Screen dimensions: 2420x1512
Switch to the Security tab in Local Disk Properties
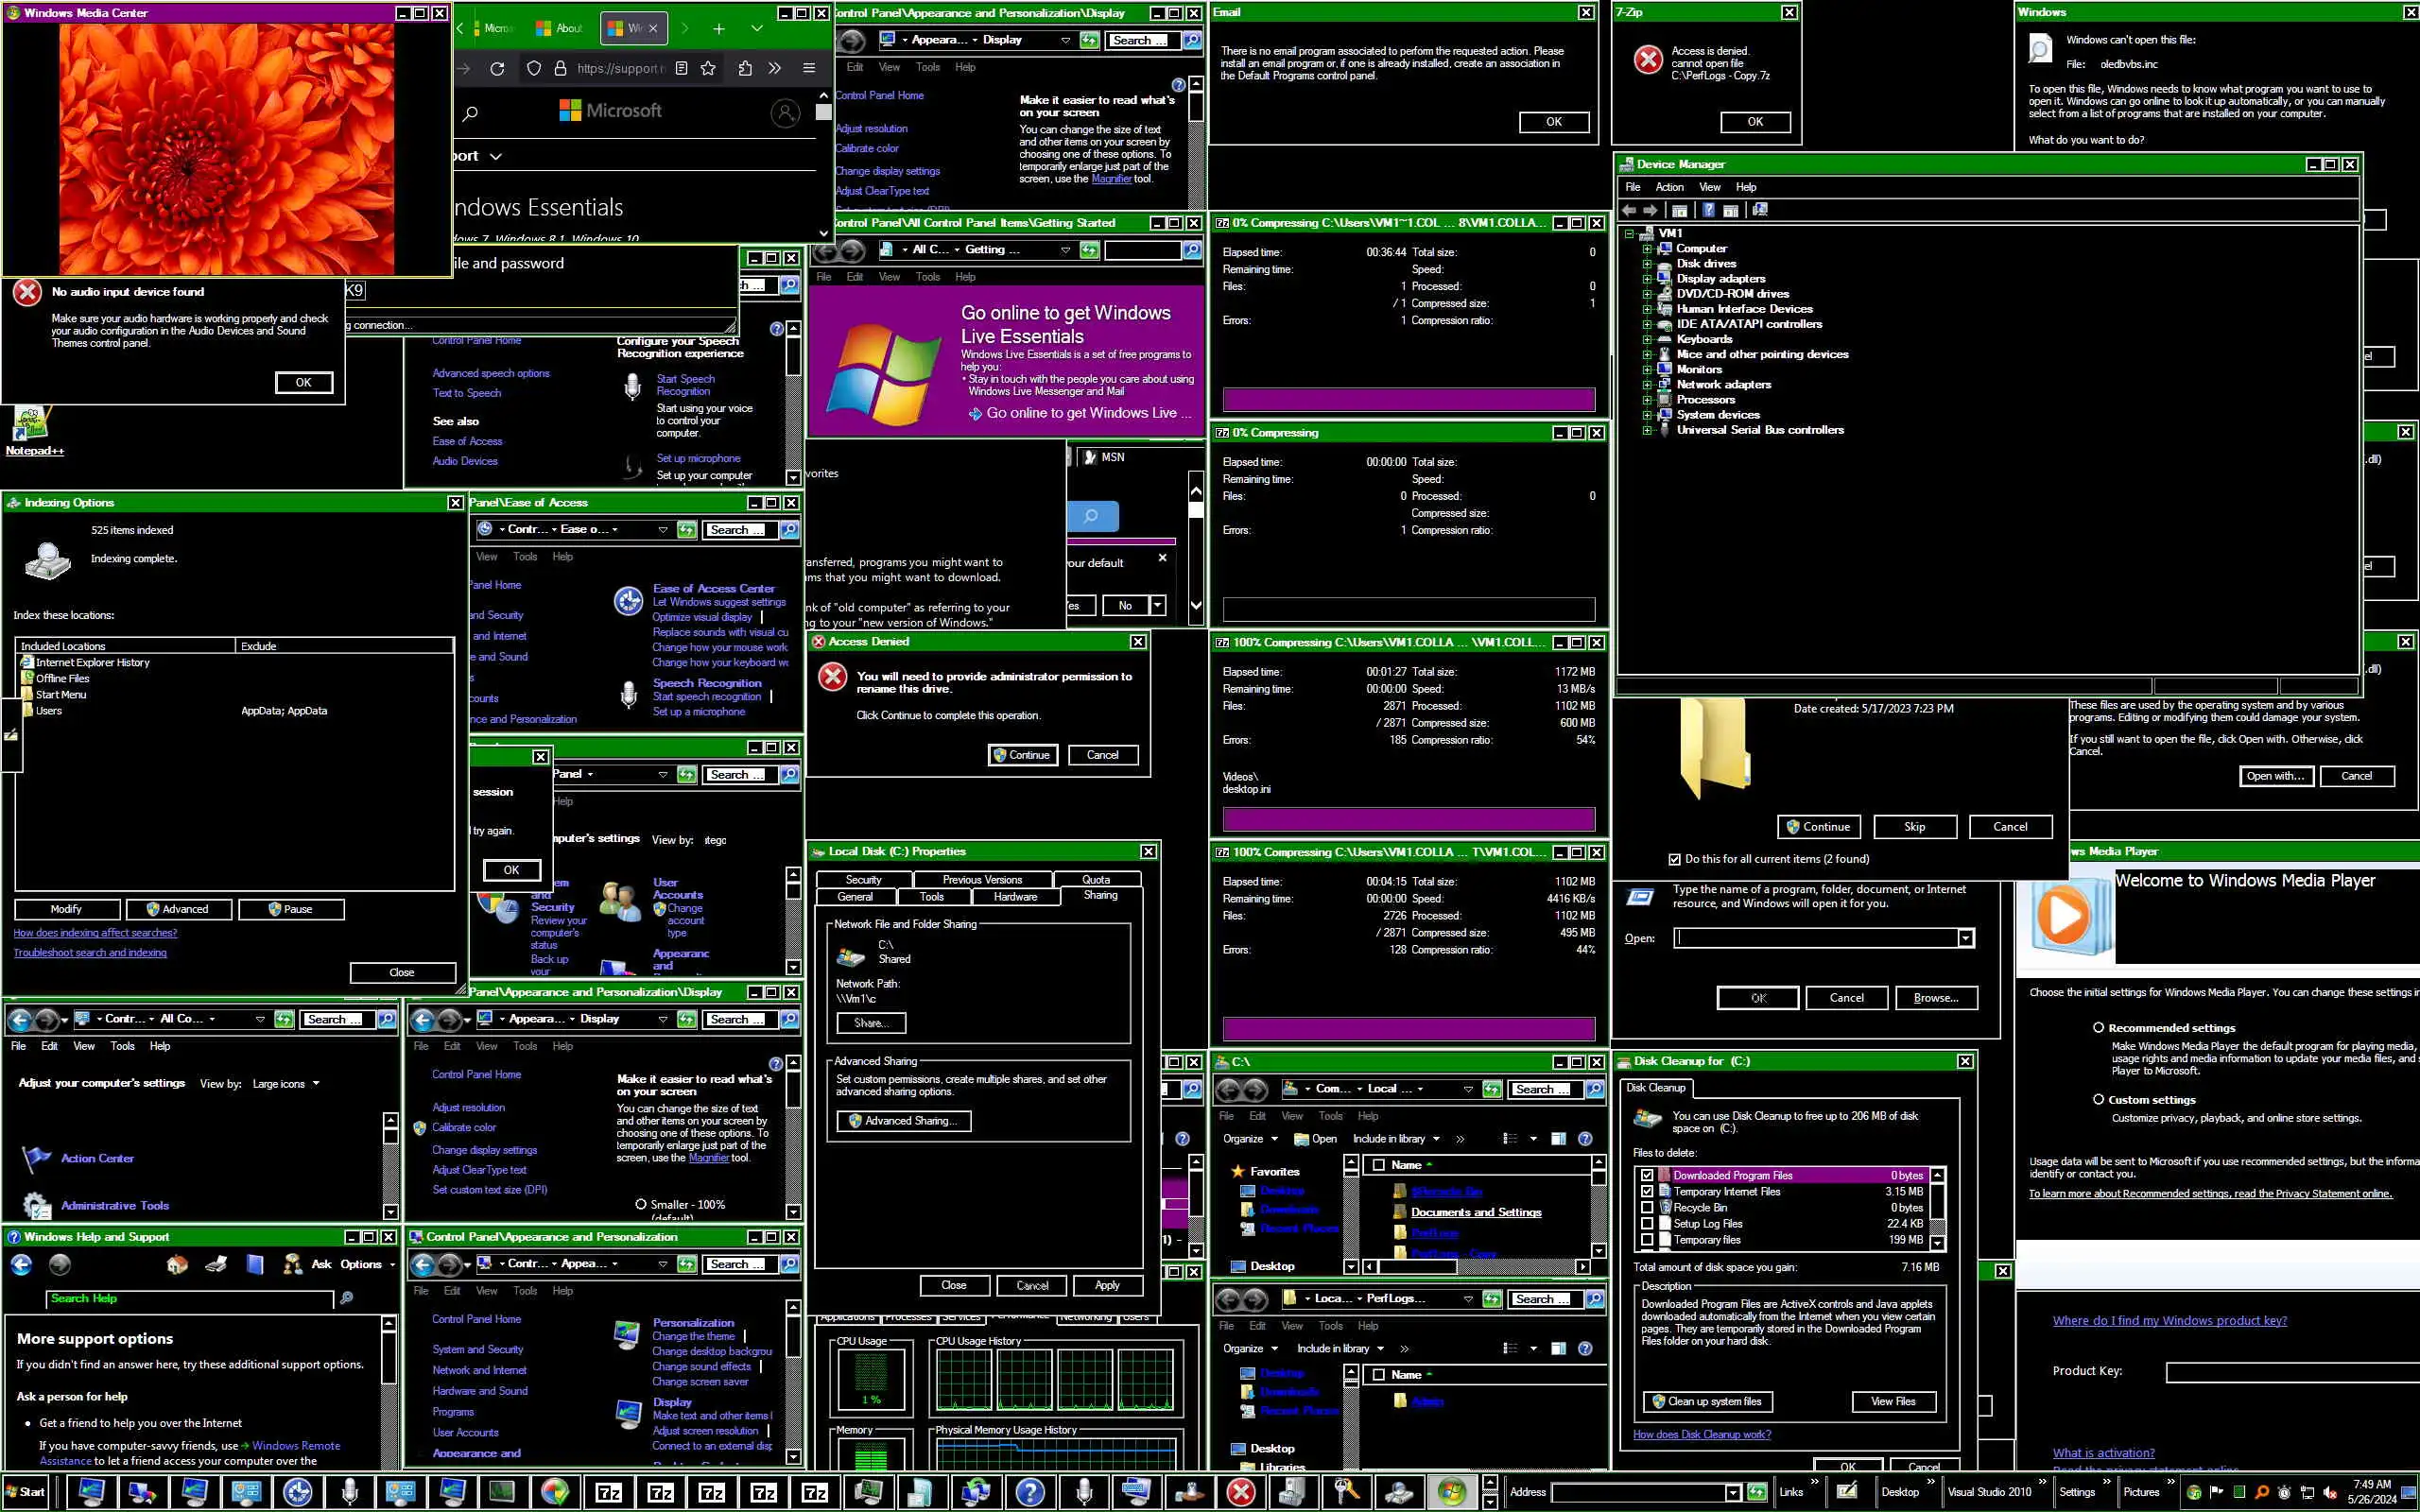point(863,879)
